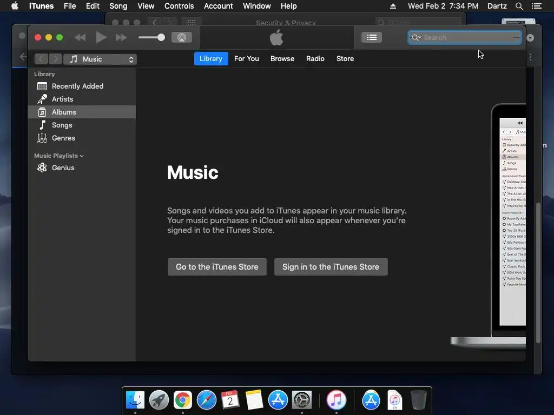Select Genres in the sidebar

click(82, 138)
